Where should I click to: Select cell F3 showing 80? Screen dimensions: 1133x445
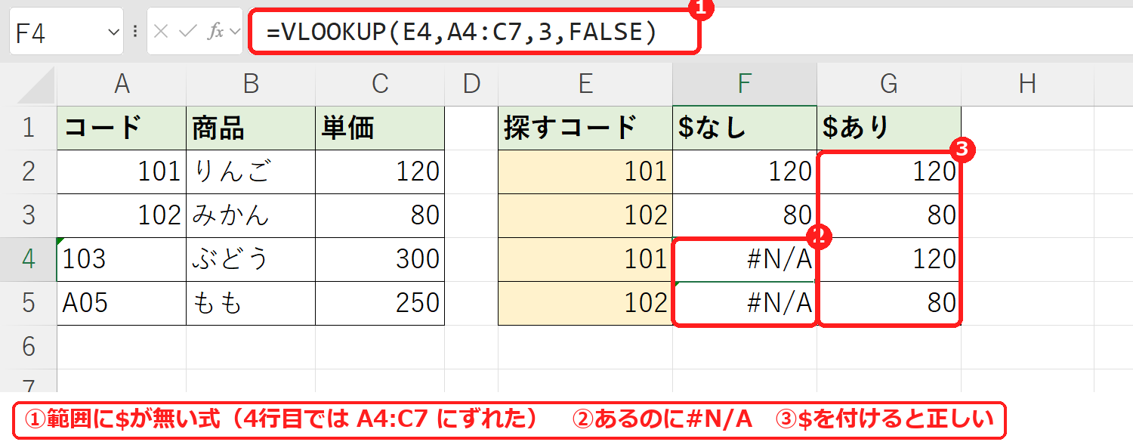pos(745,215)
